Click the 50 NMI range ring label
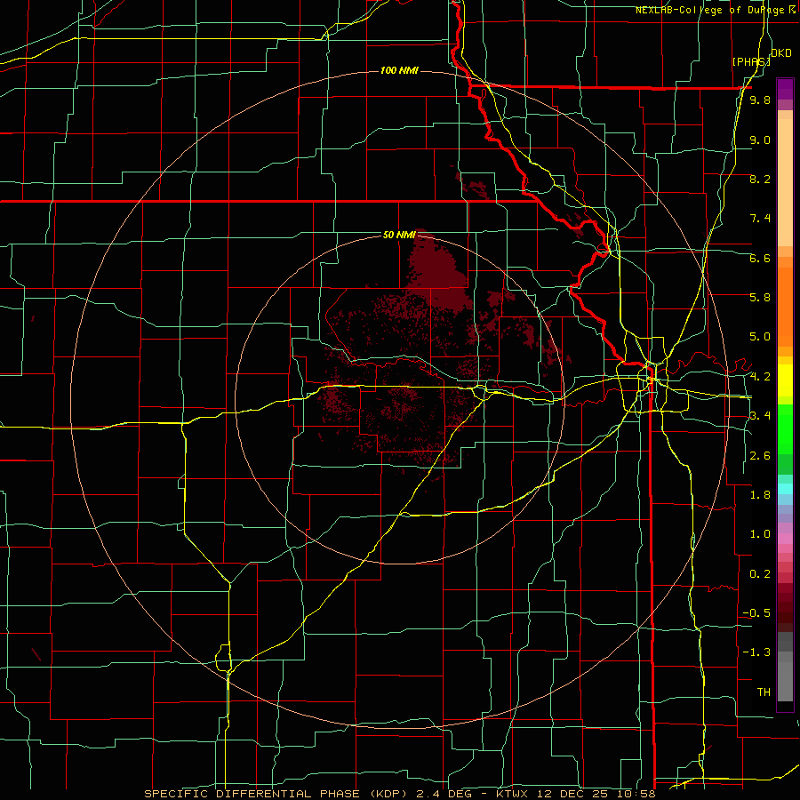 [399, 235]
